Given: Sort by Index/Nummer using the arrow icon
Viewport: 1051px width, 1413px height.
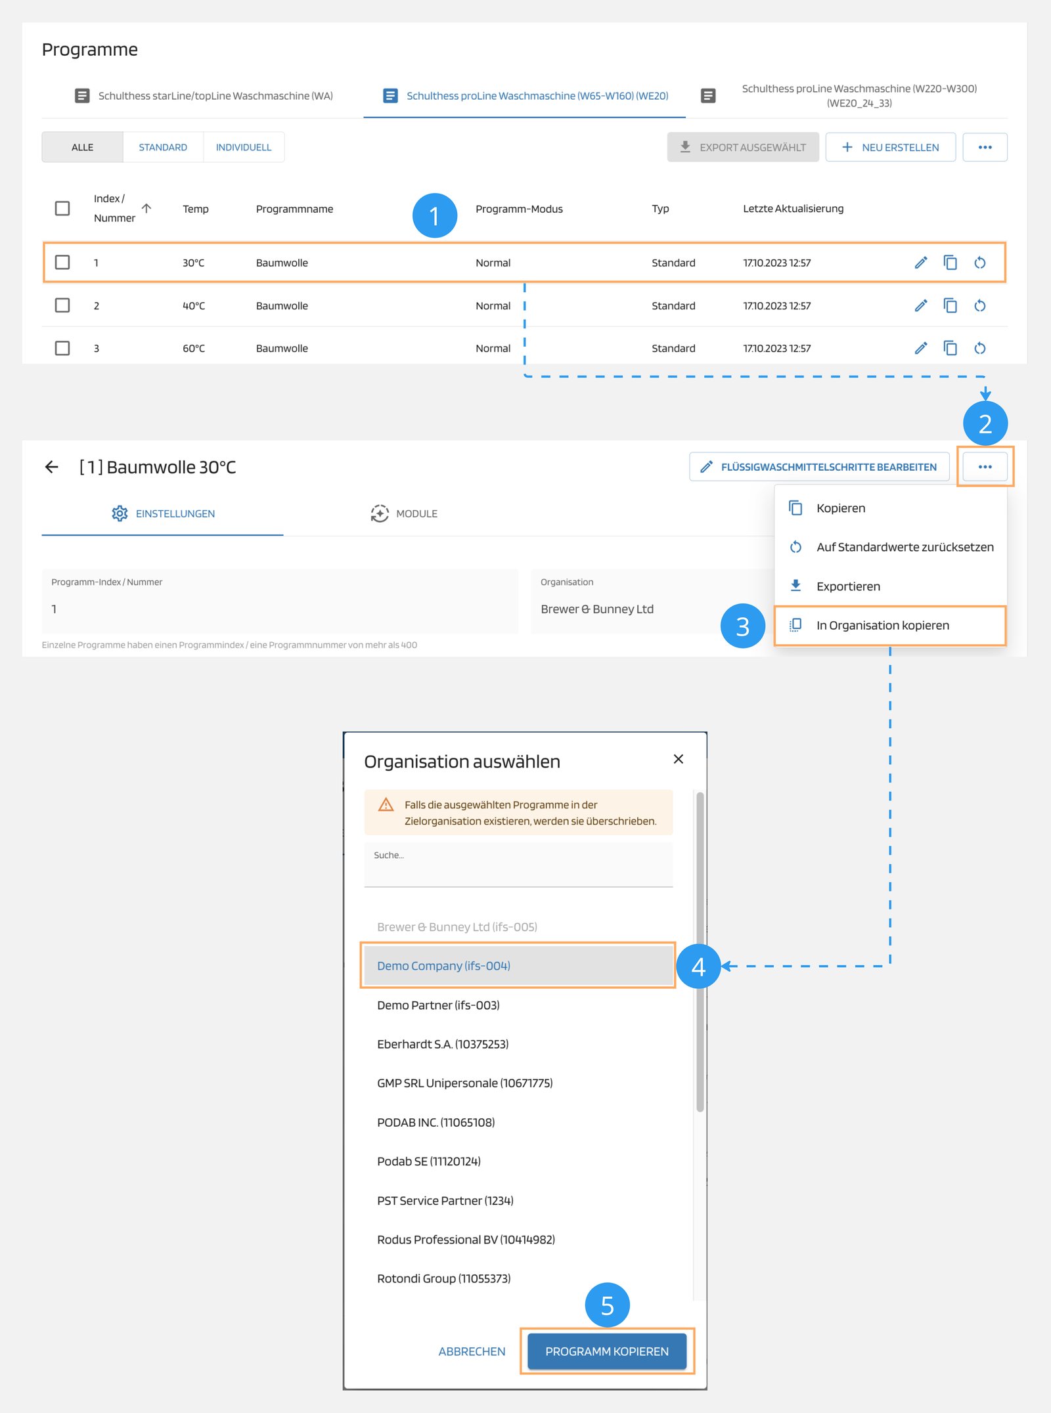Looking at the screenshot, I should click(146, 208).
